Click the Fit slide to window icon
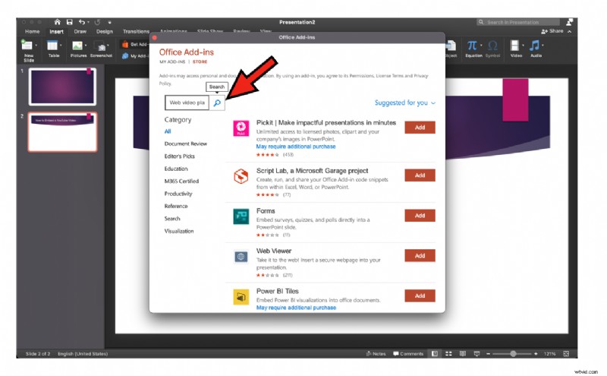The image size is (607, 376). [x=566, y=354]
